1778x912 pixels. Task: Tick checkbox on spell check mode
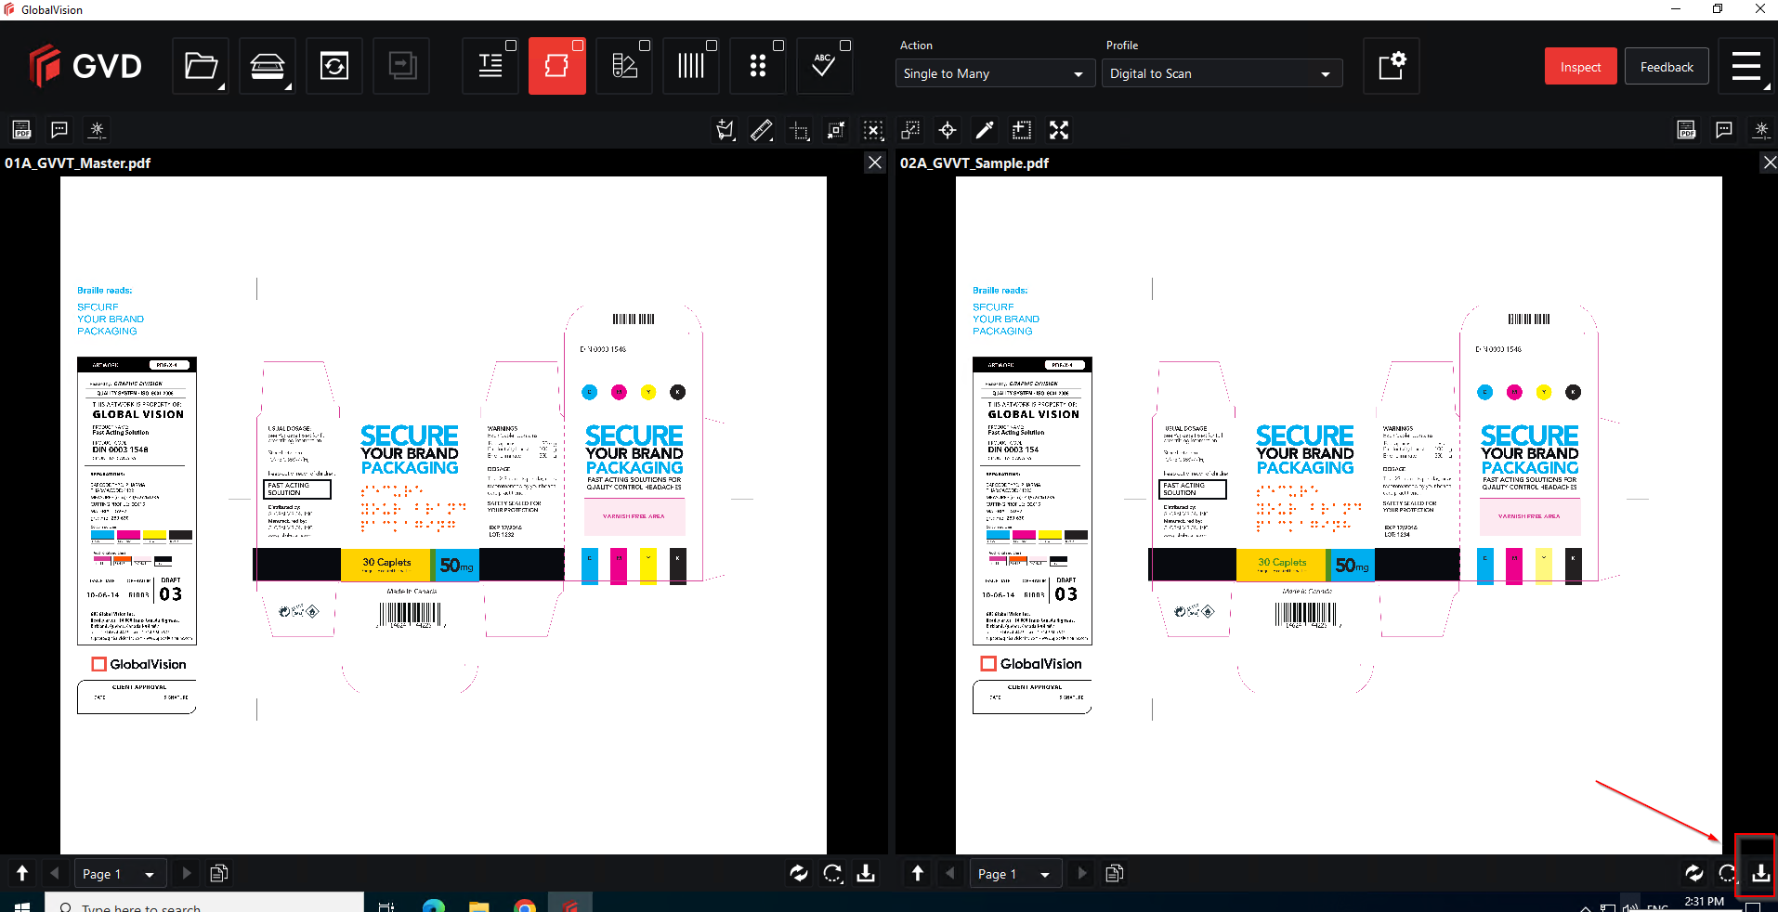[845, 46]
